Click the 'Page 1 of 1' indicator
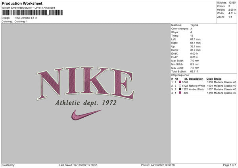Screen dimensions: 238x168 coord(230,165)
